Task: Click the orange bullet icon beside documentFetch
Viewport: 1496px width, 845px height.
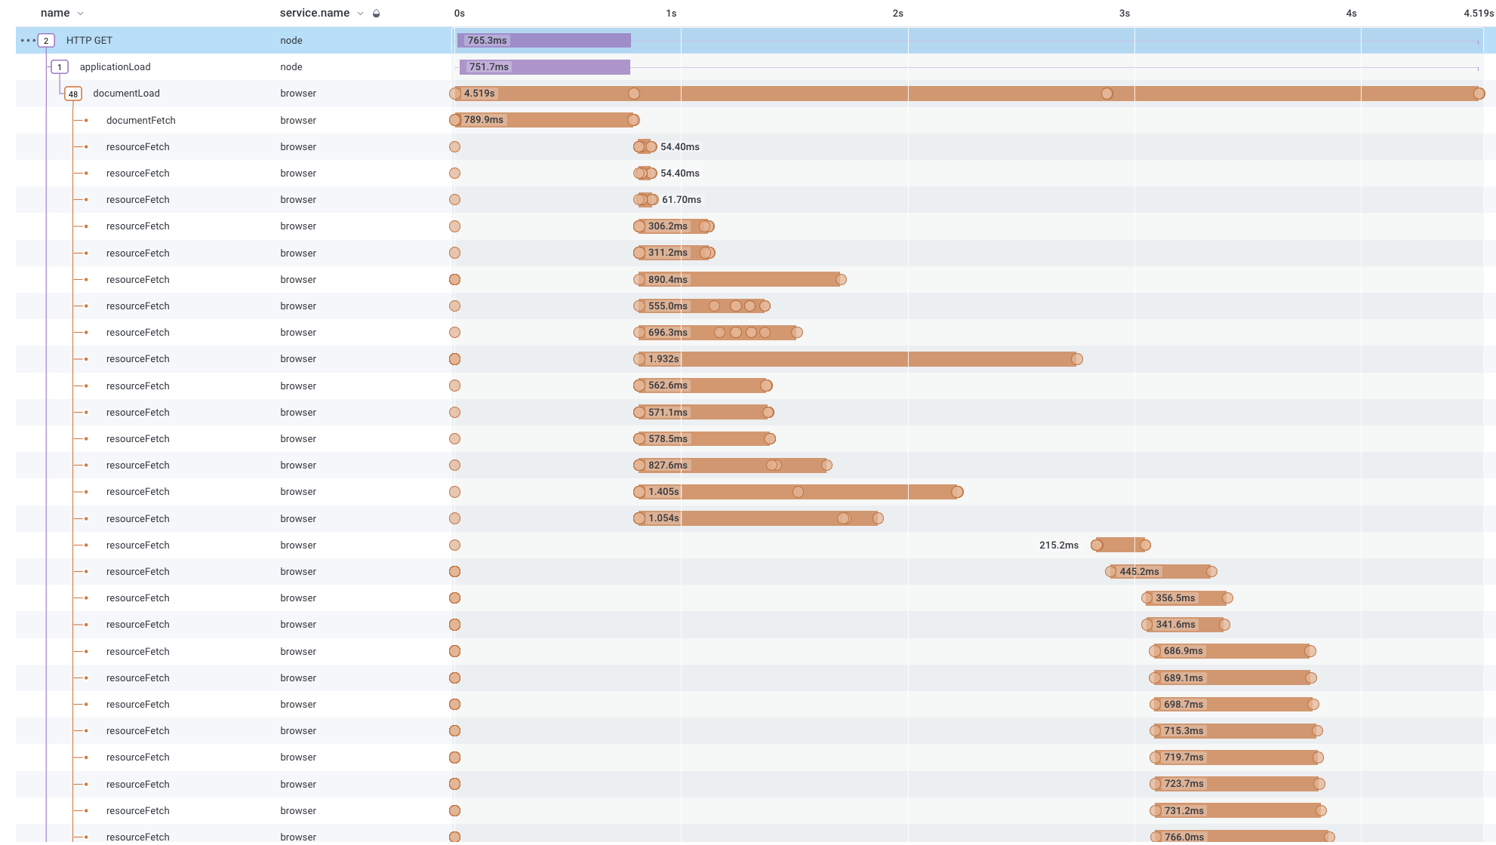Action: [x=85, y=120]
